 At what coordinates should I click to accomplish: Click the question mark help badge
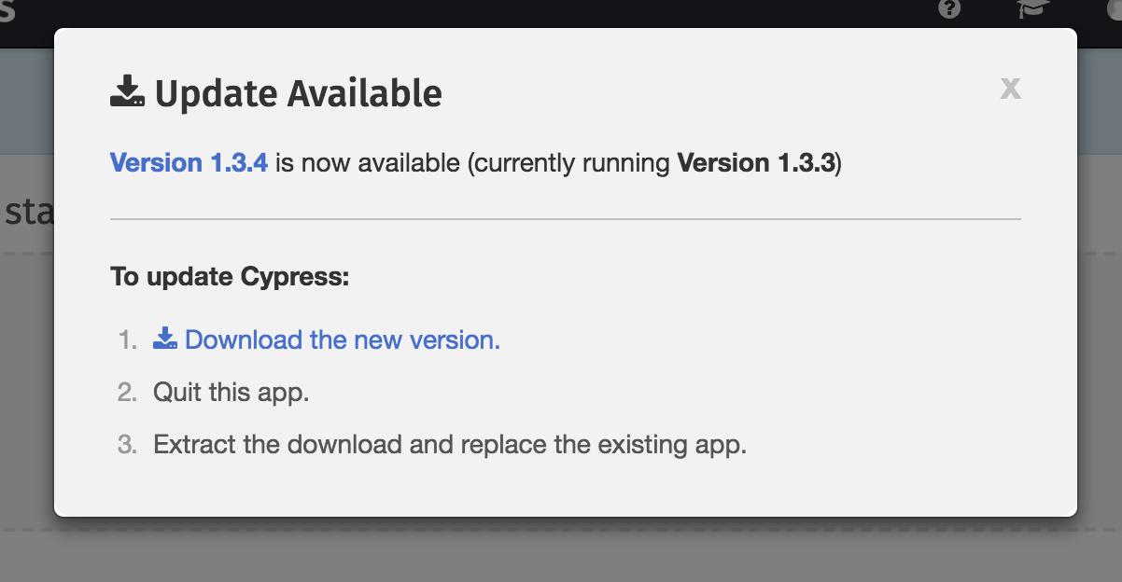coord(949,11)
